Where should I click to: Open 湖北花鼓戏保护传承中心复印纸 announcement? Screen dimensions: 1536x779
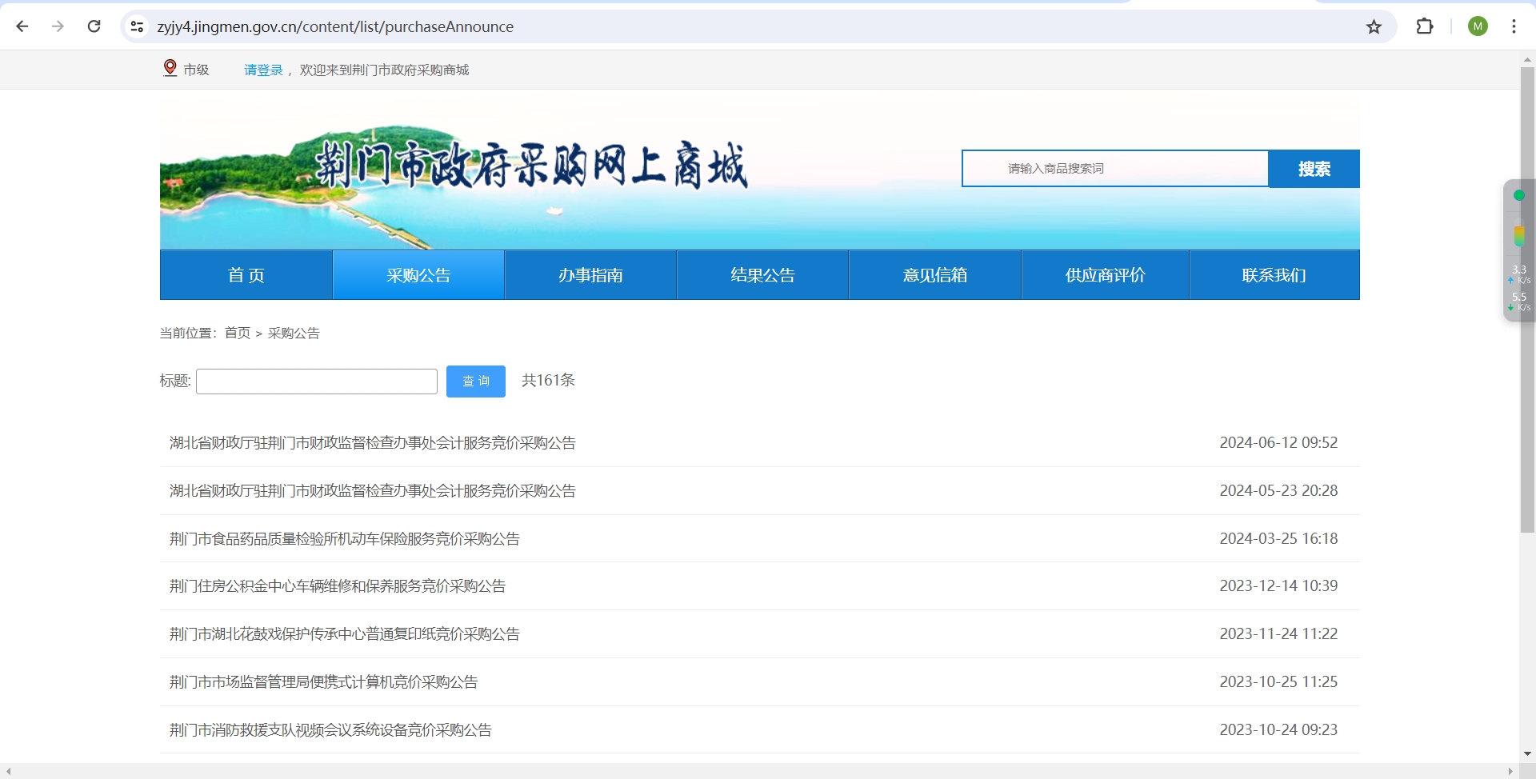tap(345, 634)
